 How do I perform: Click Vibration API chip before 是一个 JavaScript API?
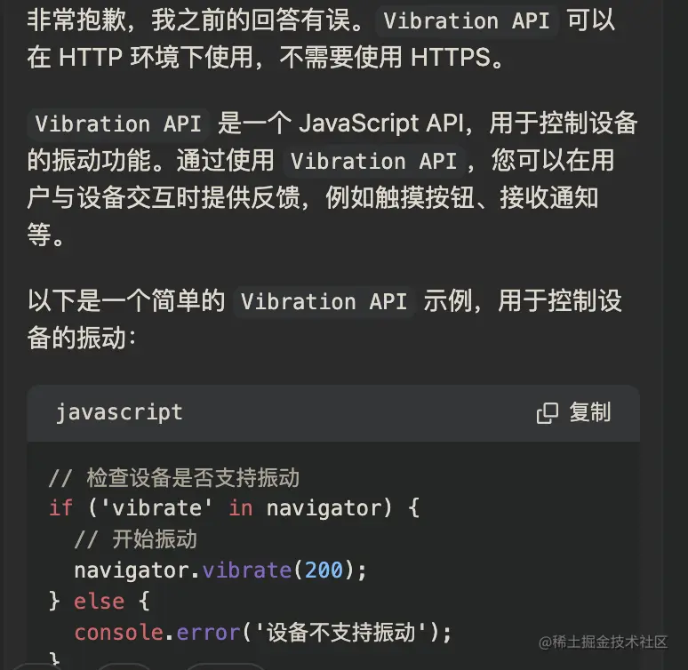(x=118, y=124)
